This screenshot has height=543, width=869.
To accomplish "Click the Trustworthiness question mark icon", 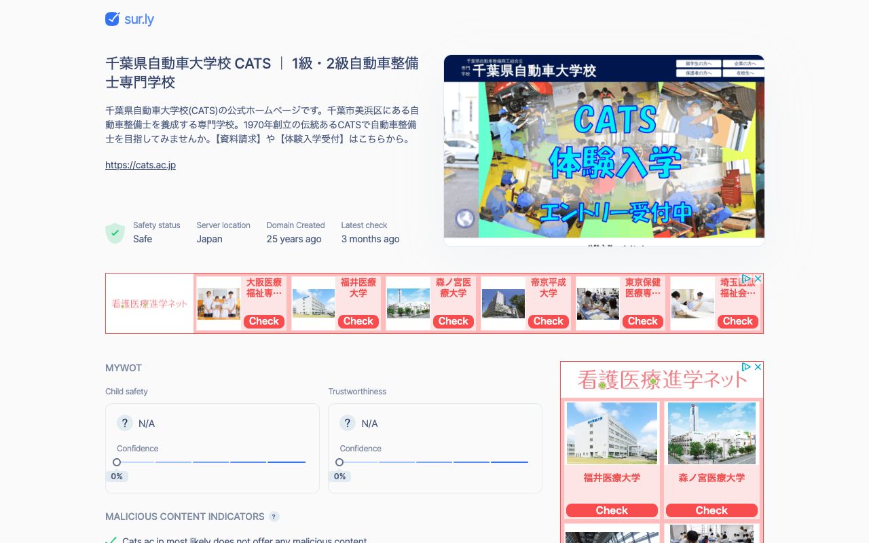I will coord(348,423).
